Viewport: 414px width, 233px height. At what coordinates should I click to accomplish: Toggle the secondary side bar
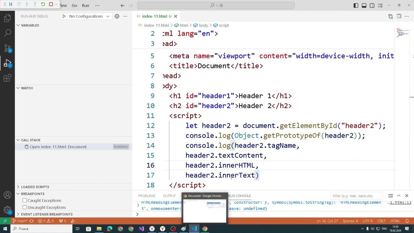(372, 6)
